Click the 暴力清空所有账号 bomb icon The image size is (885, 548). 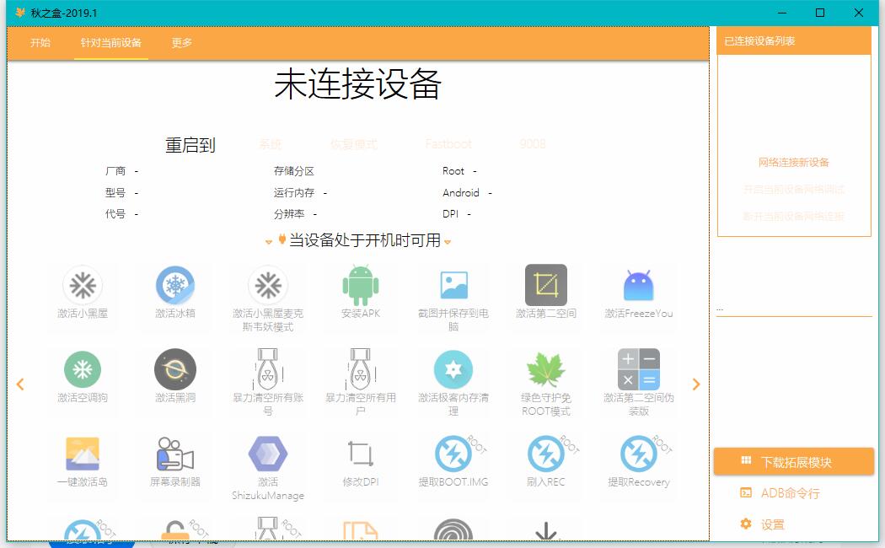click(x=268, y=369)
